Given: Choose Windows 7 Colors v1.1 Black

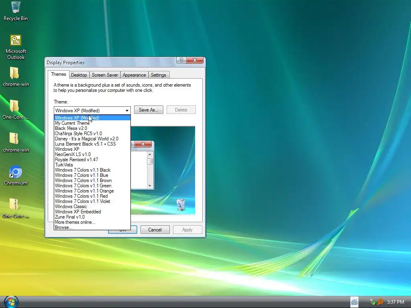Looking at the screenshot, I should [92, 170].
